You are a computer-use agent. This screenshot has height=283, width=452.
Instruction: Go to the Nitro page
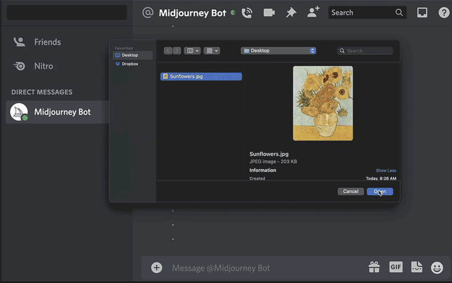pyautogui.click(x=43, y=66)
